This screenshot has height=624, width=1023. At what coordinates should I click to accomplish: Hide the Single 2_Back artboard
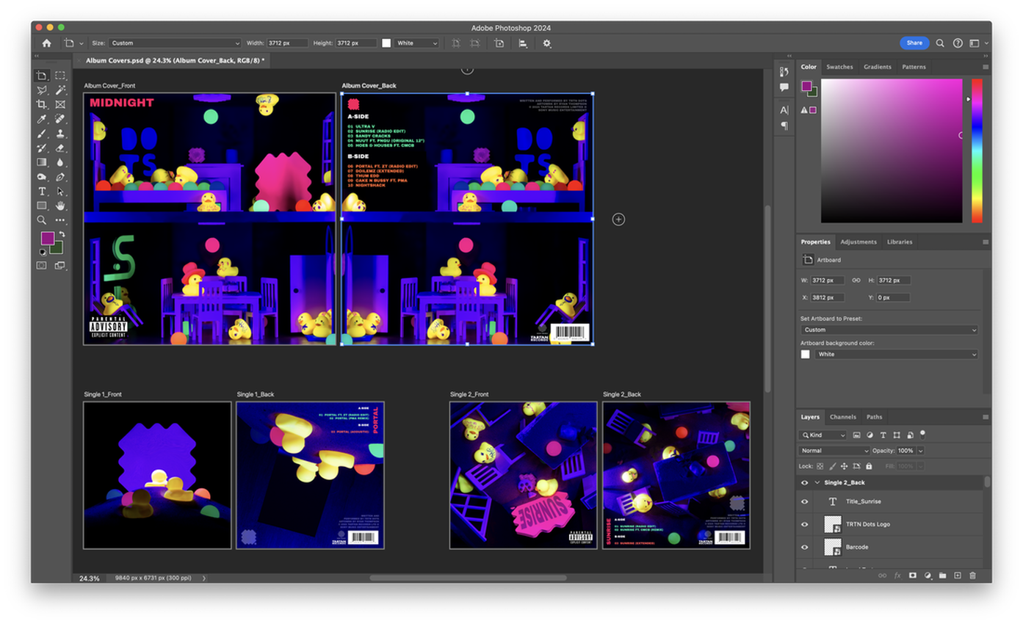click(x=805, y=482)
